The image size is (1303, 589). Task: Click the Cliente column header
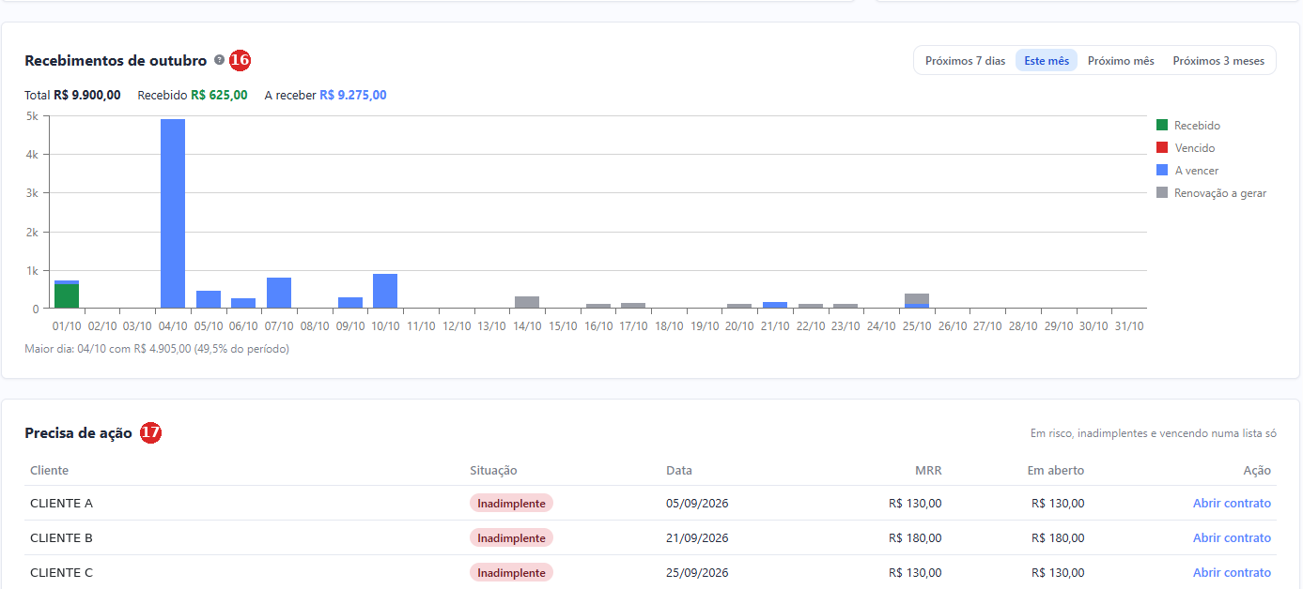point(50,471)
